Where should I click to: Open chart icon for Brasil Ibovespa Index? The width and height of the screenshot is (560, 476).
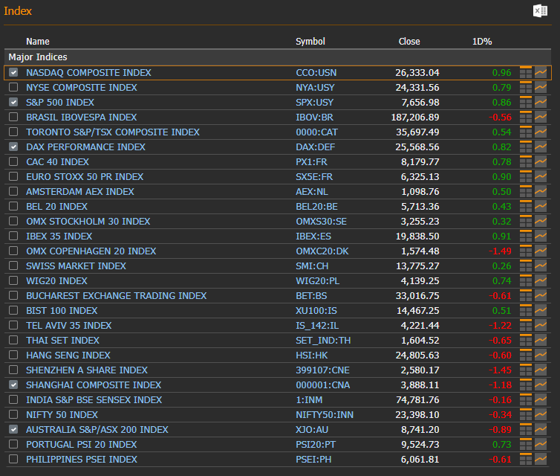tap(541, 117)
